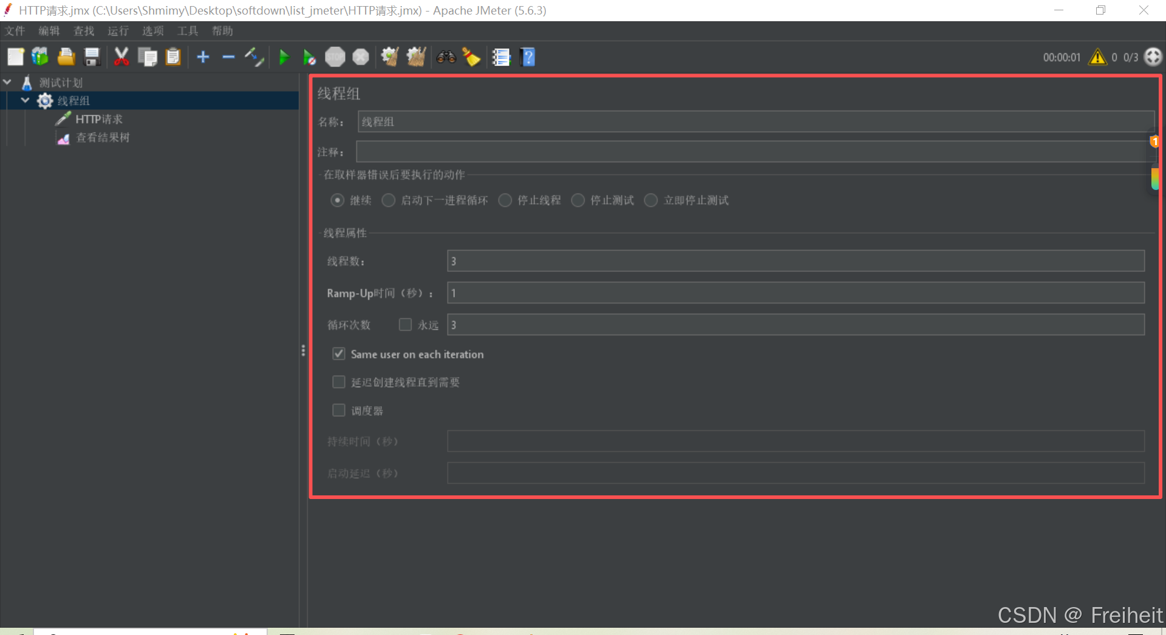The image size is (1166, 635).
Task: Open the 编辑 menu
Action: 49,31
